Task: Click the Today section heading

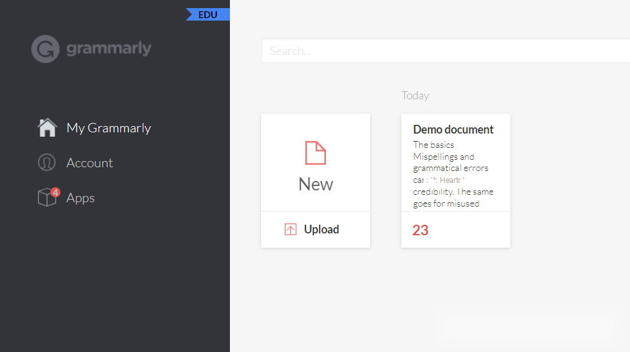Action: coord(415,95)
